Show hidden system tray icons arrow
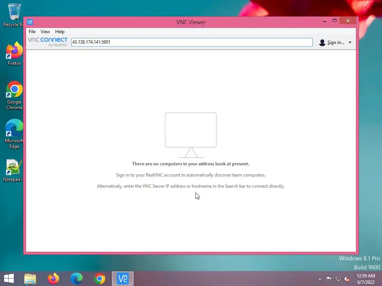The image size is (382, 286). tap(320, 279)
